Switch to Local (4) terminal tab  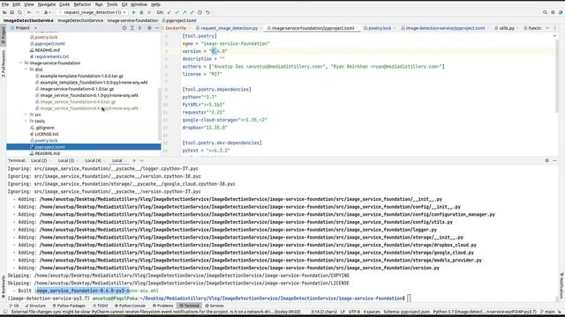pyautogui.click(x=93, y=160)
